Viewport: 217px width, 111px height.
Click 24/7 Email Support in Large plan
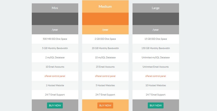(x=156, y=95)
